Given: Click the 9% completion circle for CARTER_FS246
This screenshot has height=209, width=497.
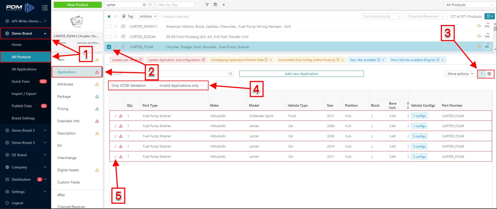Looking at the screenshot, I should point(487,47).
